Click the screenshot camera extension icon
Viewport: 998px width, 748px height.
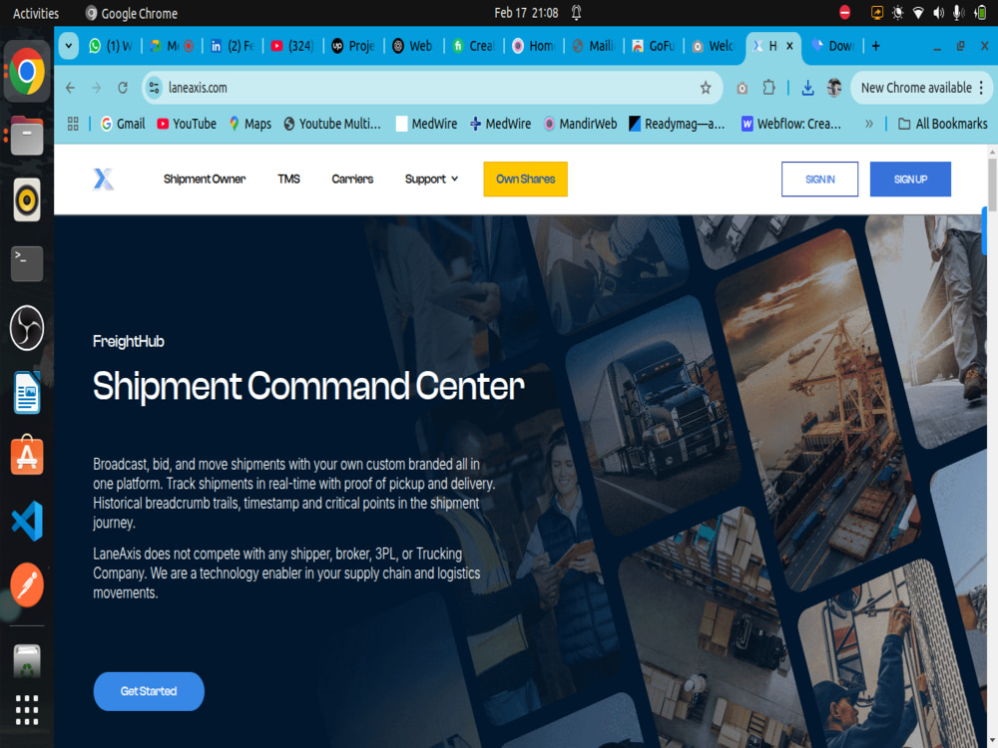[742, 88]
